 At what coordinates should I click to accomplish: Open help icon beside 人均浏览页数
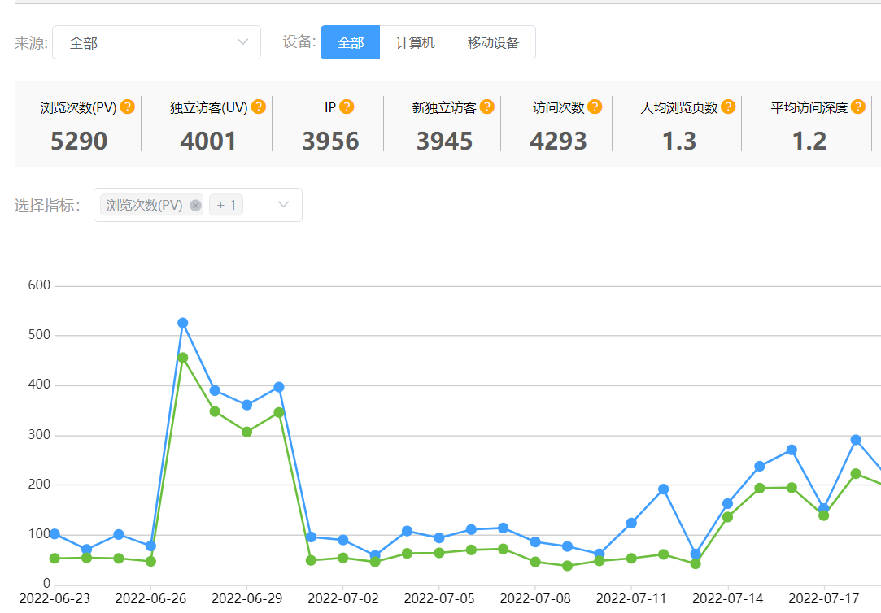(x=728, y=107)
